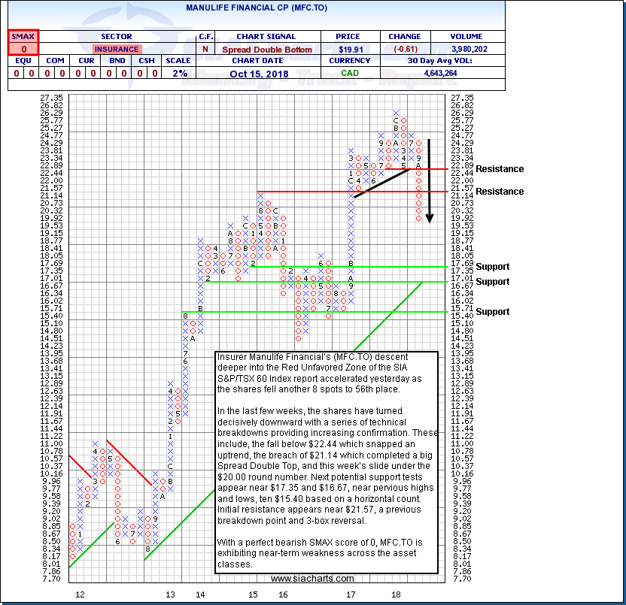
Task: Click the black downward arrow on chart
Action: point(429,180)
